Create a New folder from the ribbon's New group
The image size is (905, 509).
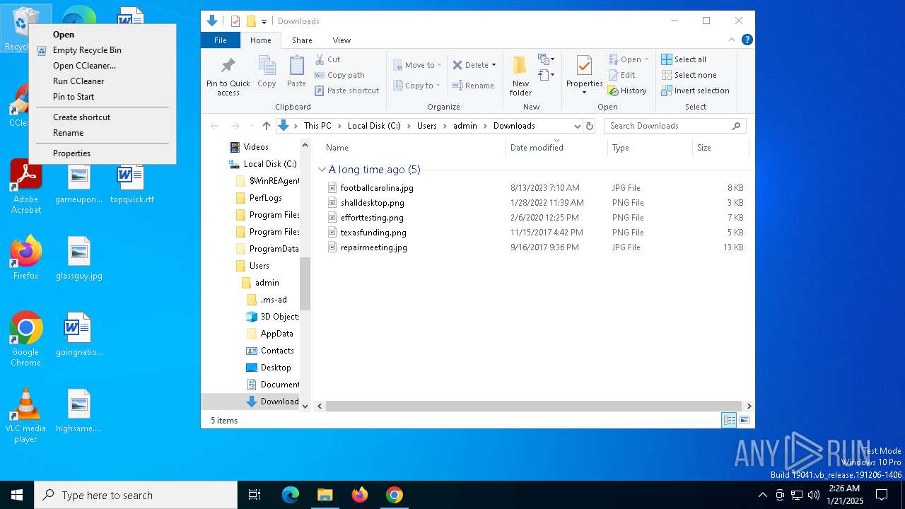click(x=520, y=76)
